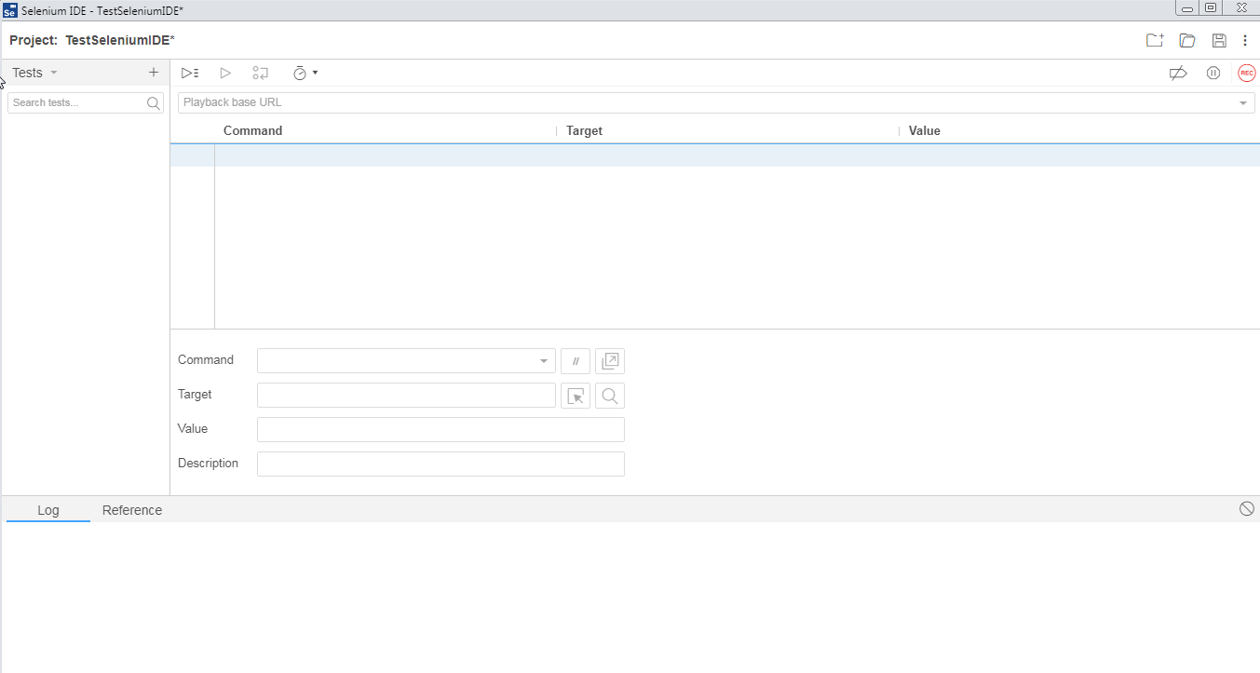Switch to the Reference tab
The image size is (1260, 673).
pyautogui.click(x=132, y=510)
